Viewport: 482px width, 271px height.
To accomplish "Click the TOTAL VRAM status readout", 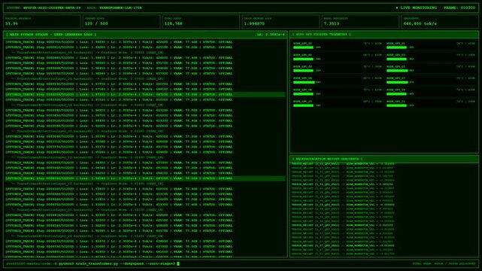I will coord(444,263).
